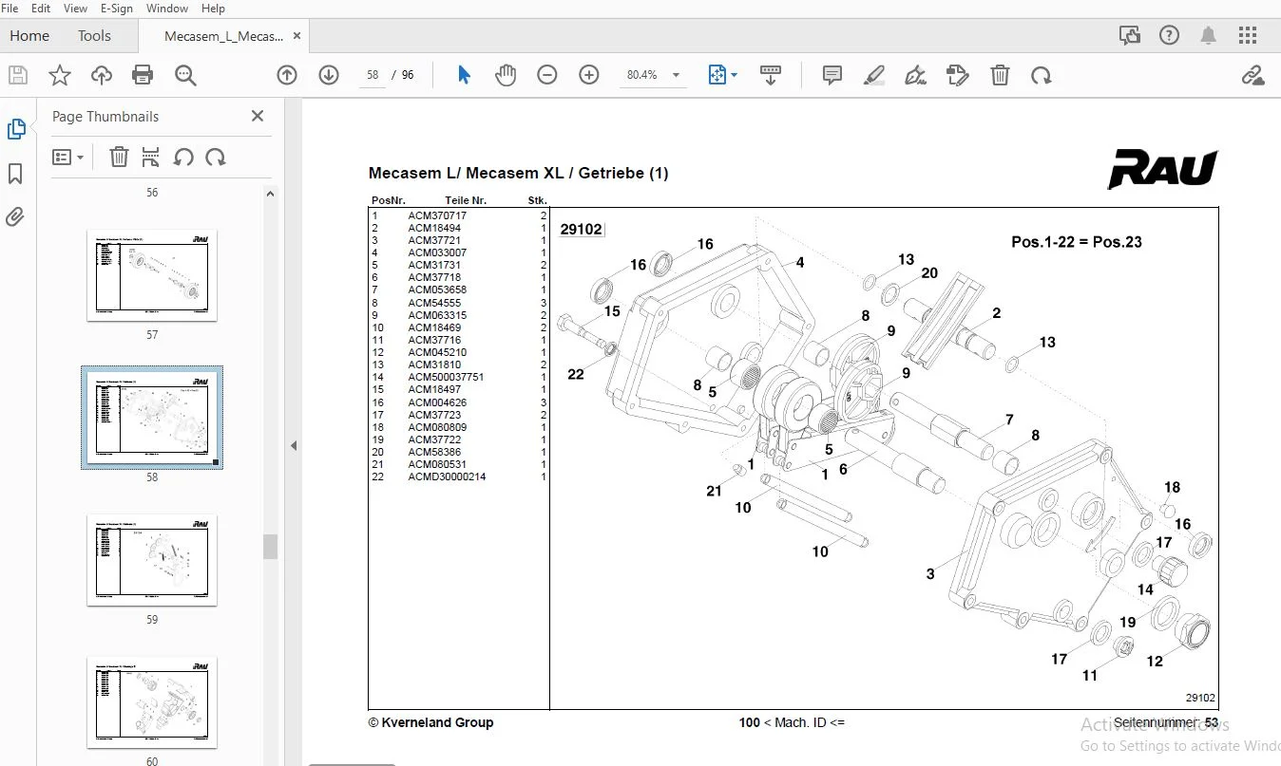The height and width of the screenshot is (766, 1281).
Task: Close the Page Thumbnails panel
Action: pos(258,116)
